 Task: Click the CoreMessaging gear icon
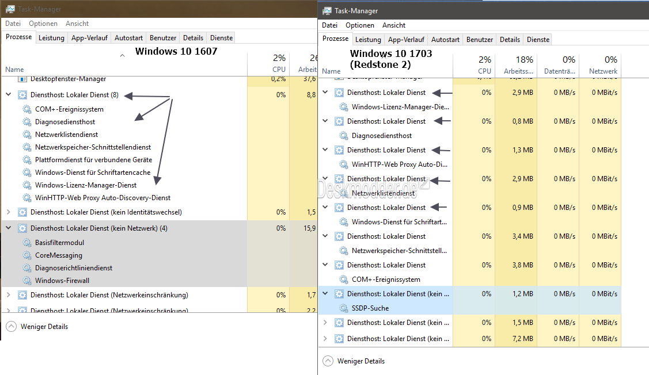click(x=27, y=255)
